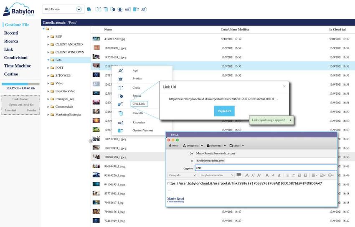Screen dimensions: 355x227
Task: Click Svuota in the Link Bucket
Action: click(x=31, y=110)
